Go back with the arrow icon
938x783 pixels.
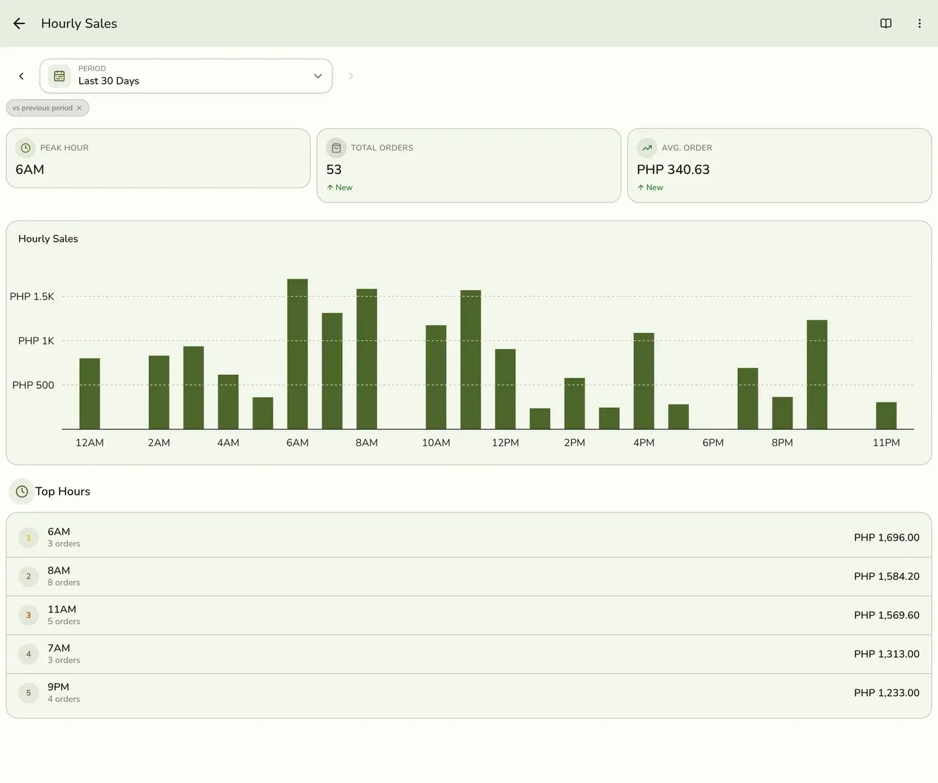tap(19, 23)
